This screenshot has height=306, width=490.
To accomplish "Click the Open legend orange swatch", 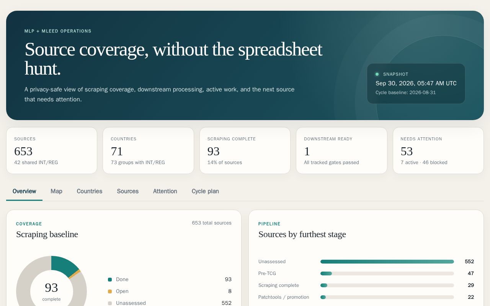I will [x=110, y=291].
